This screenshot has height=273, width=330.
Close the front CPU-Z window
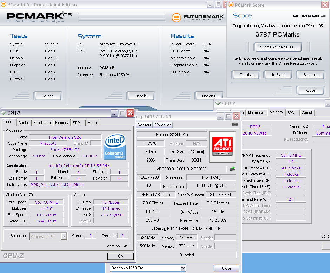coord(131,113)
